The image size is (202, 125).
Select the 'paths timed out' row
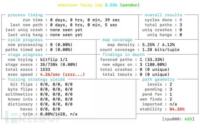coord(39,50)
